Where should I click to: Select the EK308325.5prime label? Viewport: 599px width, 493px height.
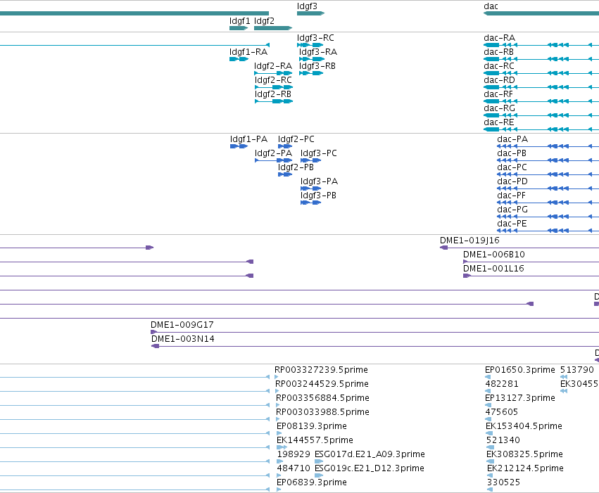tap(524, 455)
